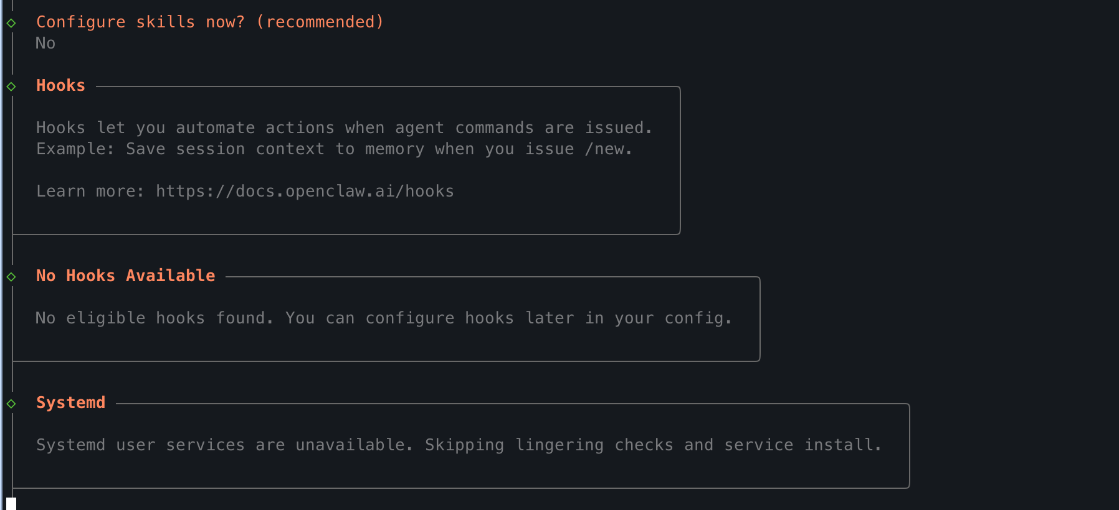Click the terminal cursor block at the bottom
1119x510 pixels.
[11, 504]
